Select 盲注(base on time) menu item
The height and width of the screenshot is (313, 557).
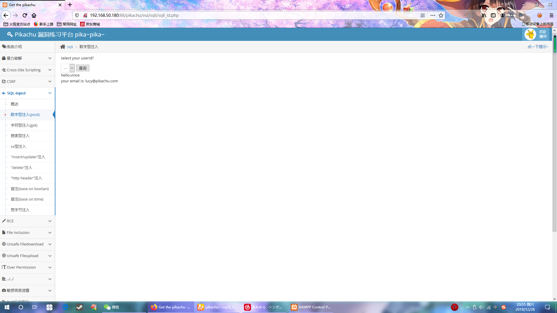(x=27, y=199)
